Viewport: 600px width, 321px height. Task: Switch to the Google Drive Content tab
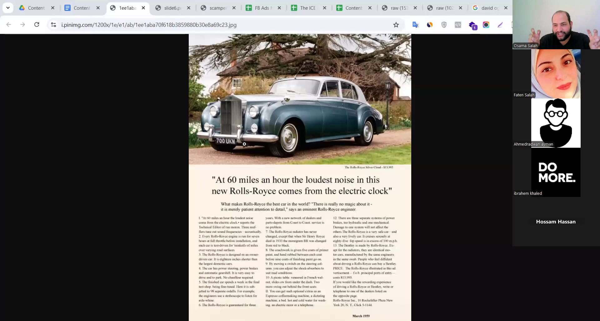tap(32, 8)
